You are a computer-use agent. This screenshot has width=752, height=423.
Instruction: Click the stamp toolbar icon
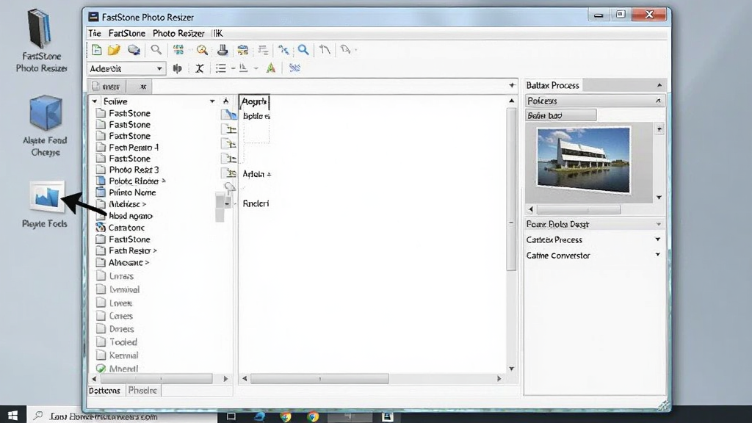[222, 50]
